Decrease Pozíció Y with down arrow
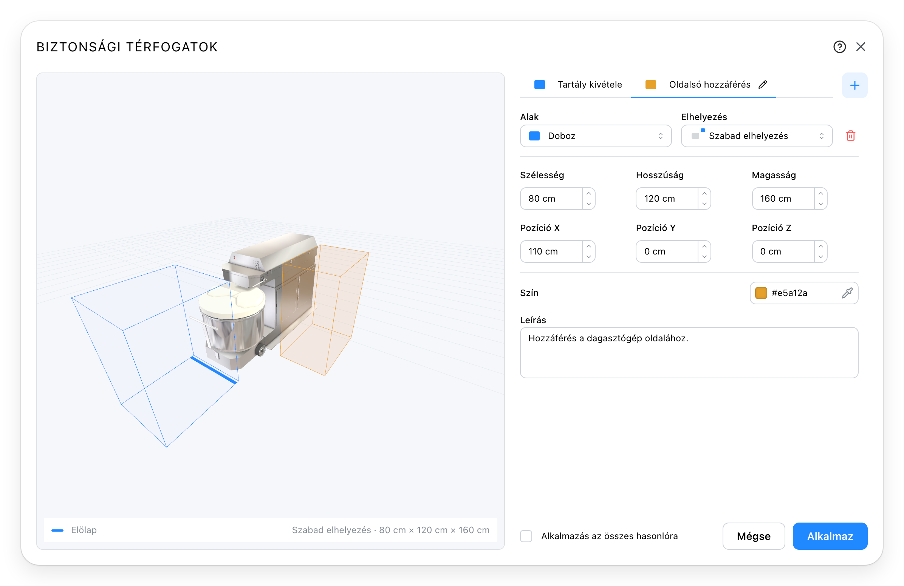 (704, 257)
